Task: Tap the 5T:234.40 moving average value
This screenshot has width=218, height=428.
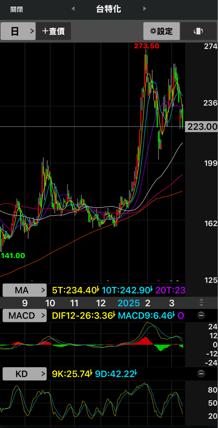Action: pyautogui.click(x=75, y=290)
